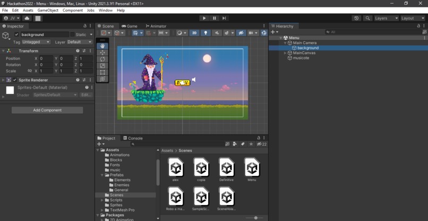Toggle scene visibility hidden objects eye
Screen dimensions: 428x221
(x=241, y=33)
